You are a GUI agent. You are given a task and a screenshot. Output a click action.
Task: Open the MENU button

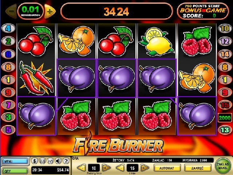[x=15, y=161]
